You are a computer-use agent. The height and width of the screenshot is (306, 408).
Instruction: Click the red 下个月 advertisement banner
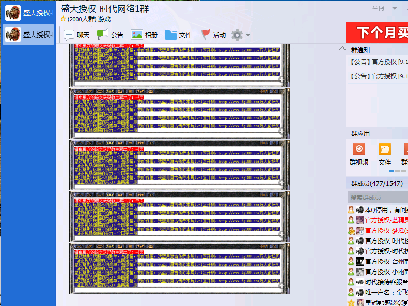coord(377,33)
